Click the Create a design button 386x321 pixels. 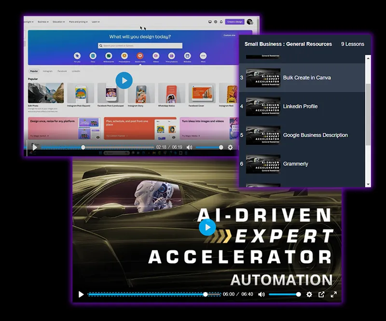[x=235, y=22]
